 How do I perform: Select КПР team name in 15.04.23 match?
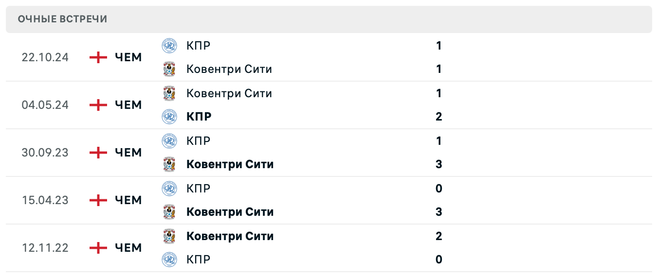pyautogui.click(x=198, y=189)
